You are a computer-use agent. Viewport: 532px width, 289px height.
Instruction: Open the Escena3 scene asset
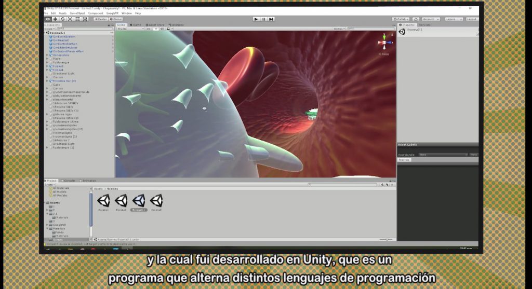point(156,202)
